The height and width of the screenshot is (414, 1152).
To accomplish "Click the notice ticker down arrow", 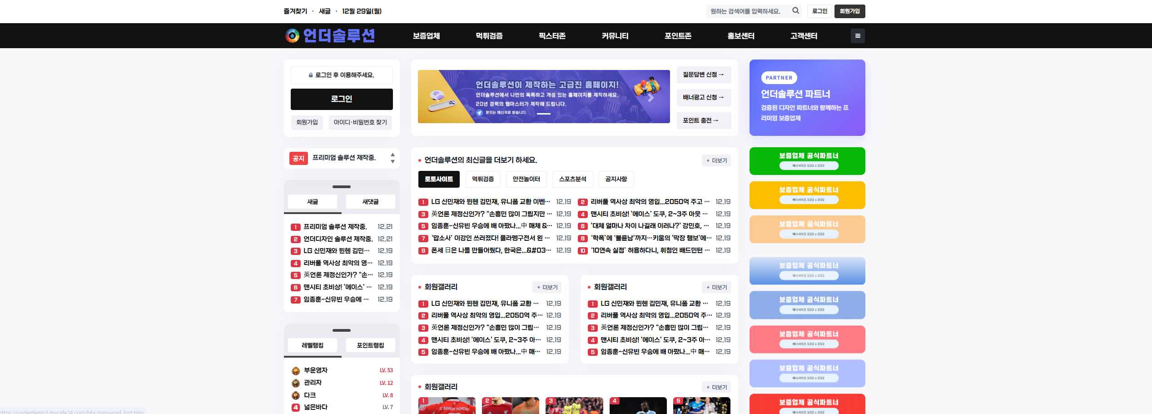I will tap(392, 162).
